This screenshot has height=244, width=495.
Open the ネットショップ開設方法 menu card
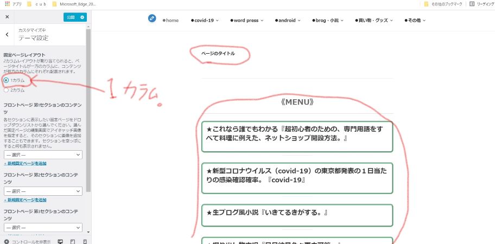297,137
